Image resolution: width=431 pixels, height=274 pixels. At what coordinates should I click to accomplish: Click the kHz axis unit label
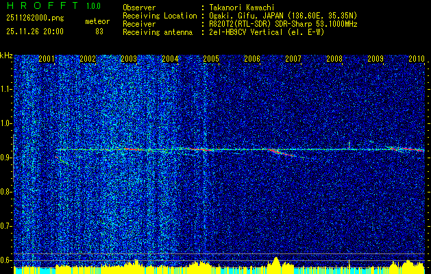click(x=6, y=55)
